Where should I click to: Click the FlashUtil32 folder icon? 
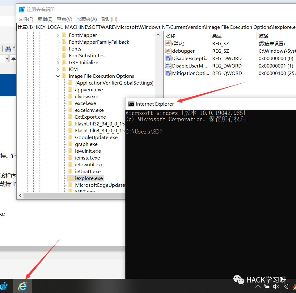point(70,124)
